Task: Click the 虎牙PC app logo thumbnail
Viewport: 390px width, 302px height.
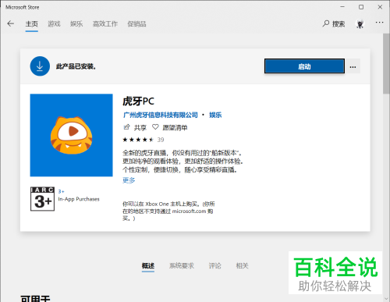Action: coord(71,135)
